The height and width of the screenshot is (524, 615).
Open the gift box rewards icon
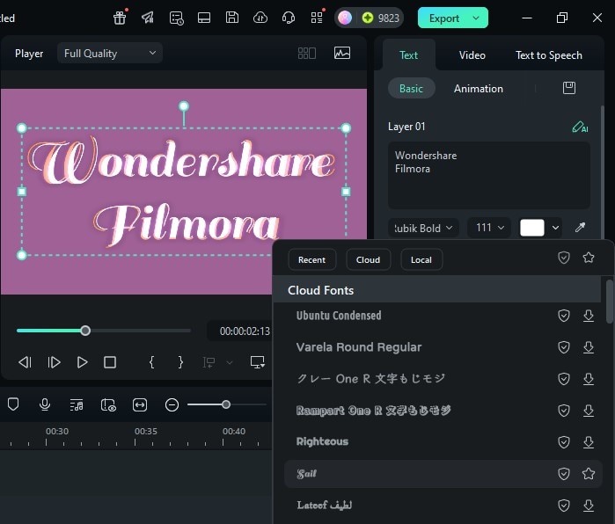pos(120,18)
